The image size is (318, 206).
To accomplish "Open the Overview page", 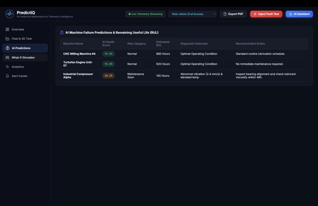I will (25, 30).
